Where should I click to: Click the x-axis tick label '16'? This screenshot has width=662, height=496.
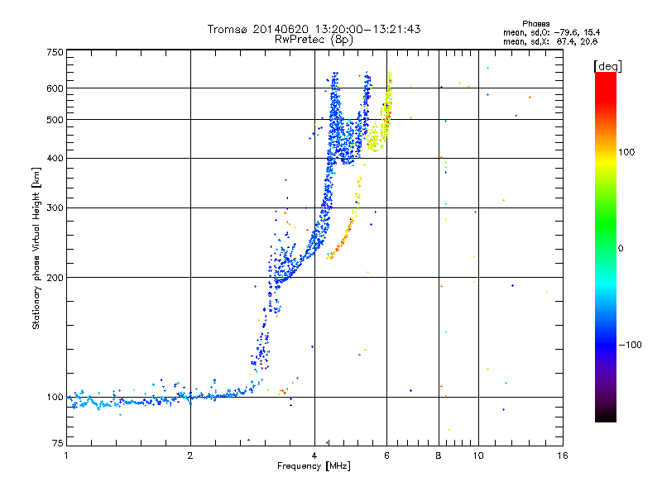[563, 455]
